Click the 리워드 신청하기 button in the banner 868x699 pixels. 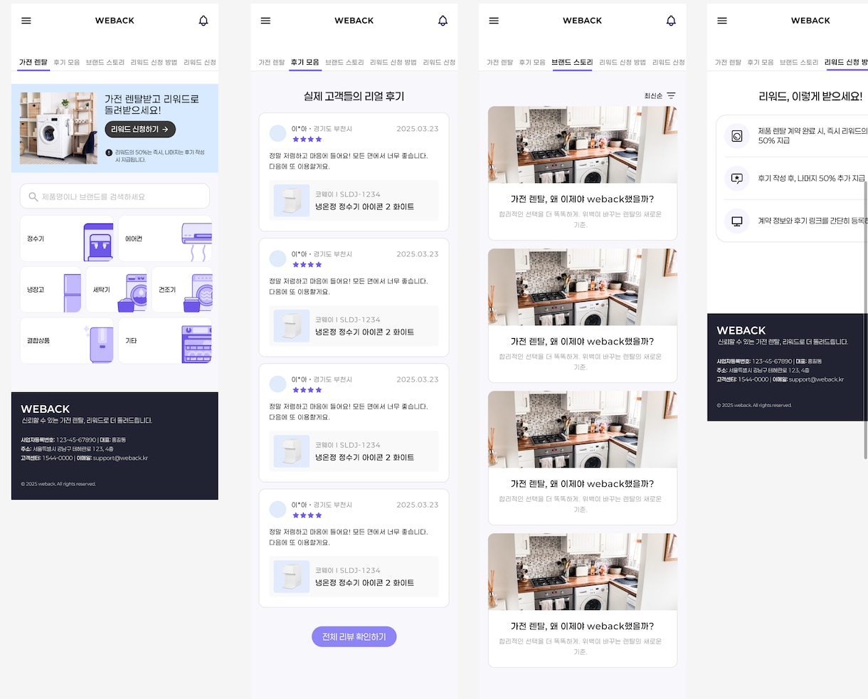click(x=140, y=130)
